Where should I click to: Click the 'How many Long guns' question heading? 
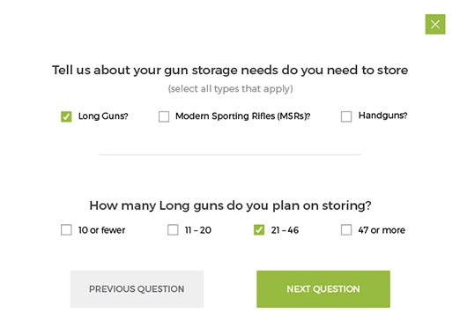pyautogui.click(x=230, y=206)
